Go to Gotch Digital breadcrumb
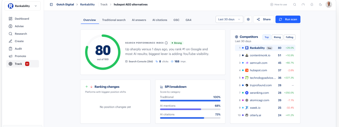339x127 pixels. point(65,5)
